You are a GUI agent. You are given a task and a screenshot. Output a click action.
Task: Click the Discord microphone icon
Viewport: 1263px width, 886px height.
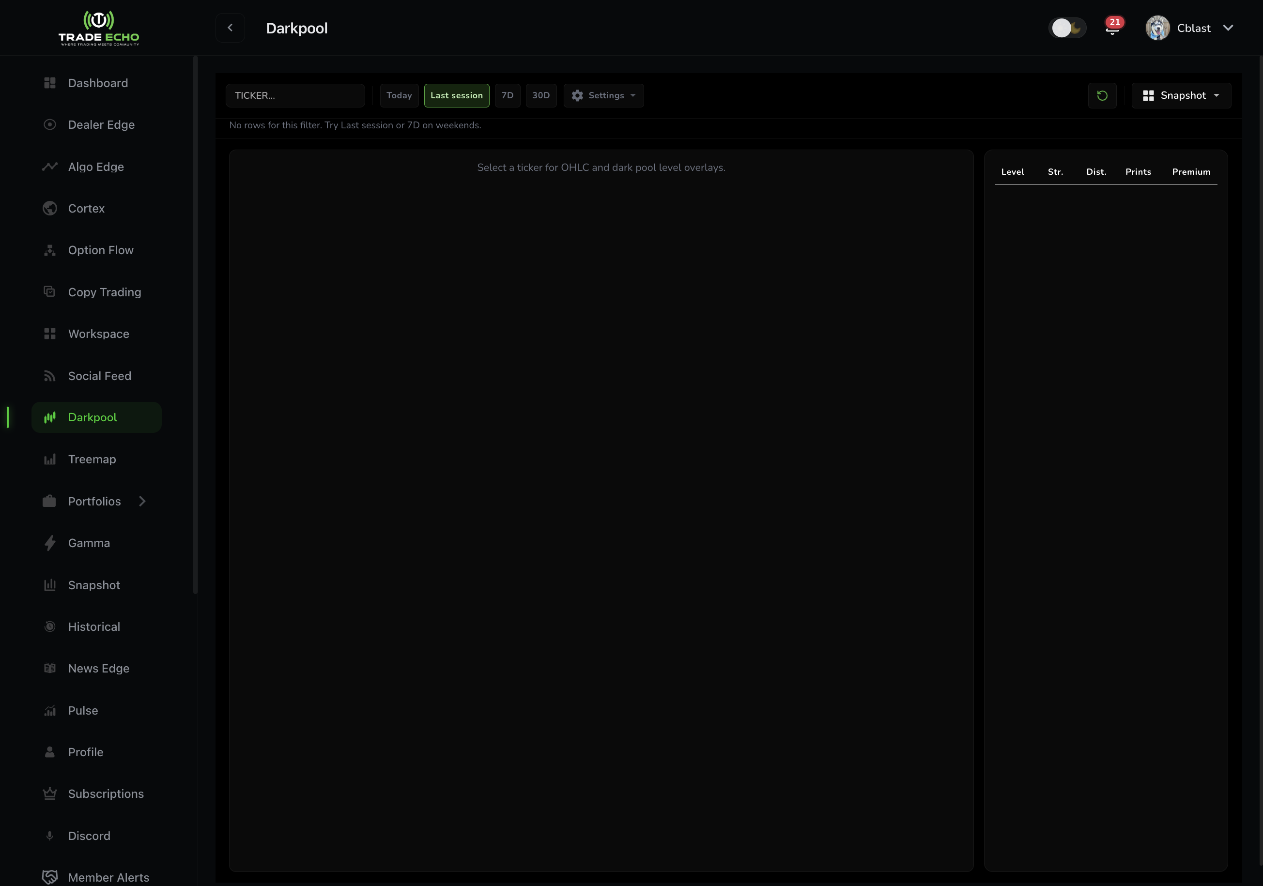[x=49, y=835]
